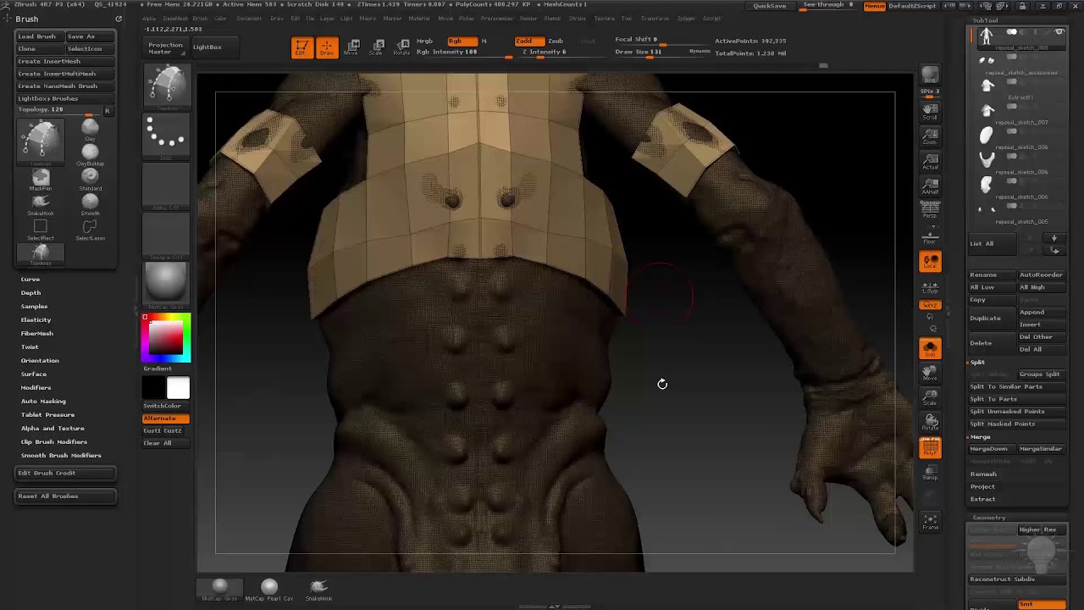Pick the Clay brush icon

pyautogui.click(x=90, y=130)
